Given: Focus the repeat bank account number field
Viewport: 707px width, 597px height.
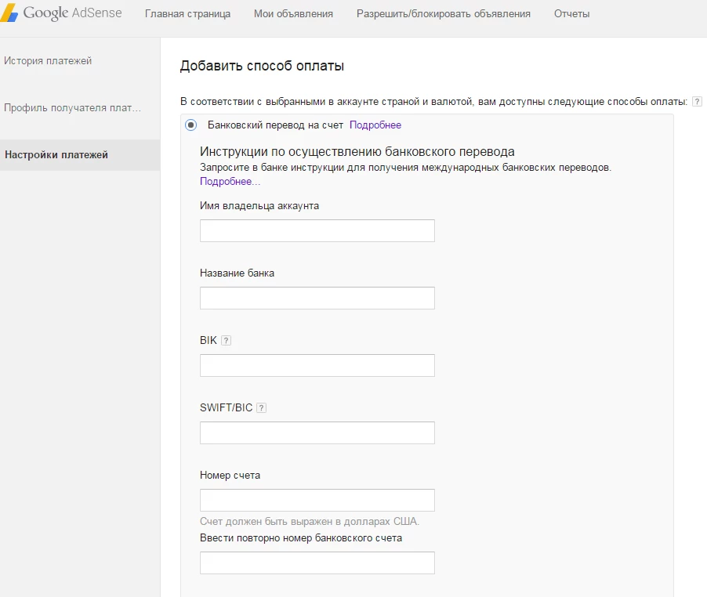Looking at the screenshot, I should [x=317, y=563].
